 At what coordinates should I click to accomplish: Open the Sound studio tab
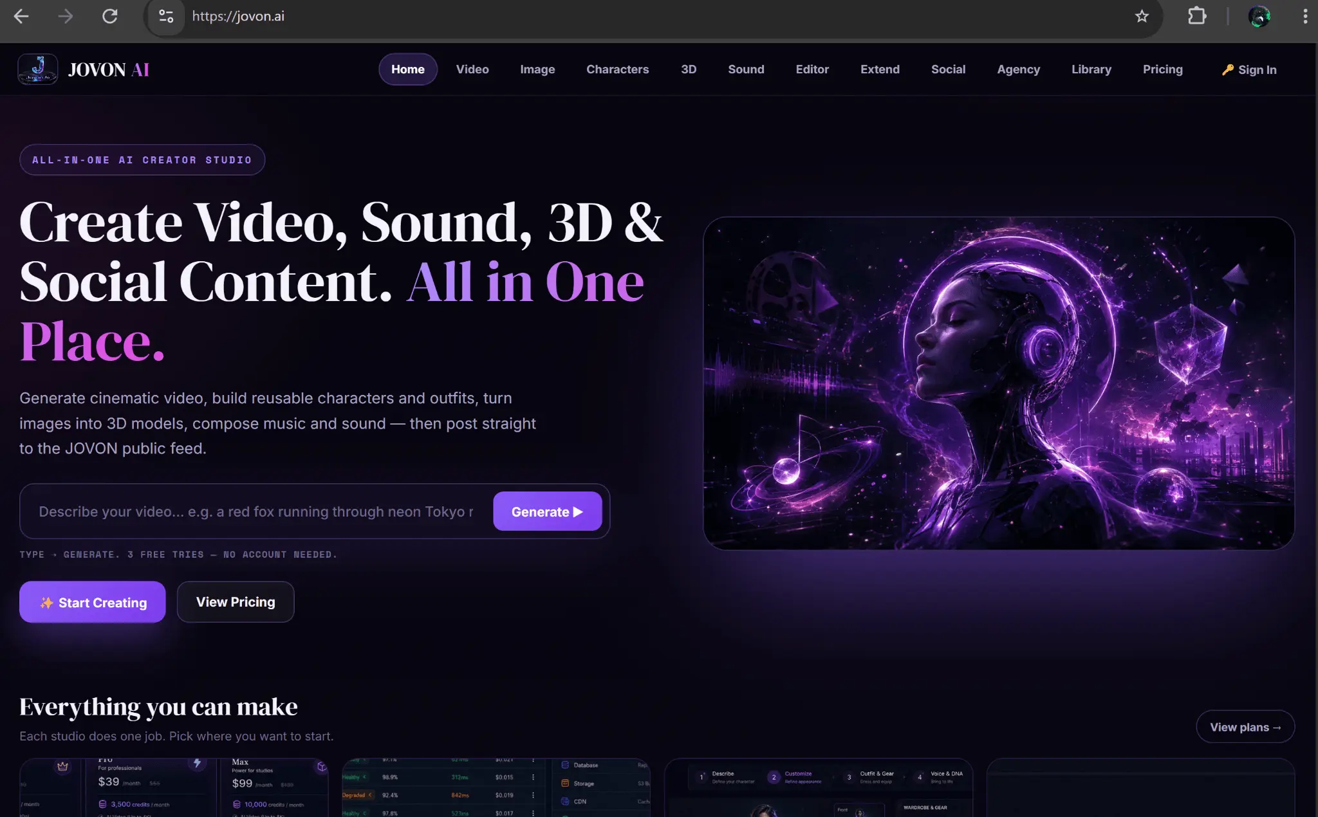pyautogui.click(x=747, y=69)
